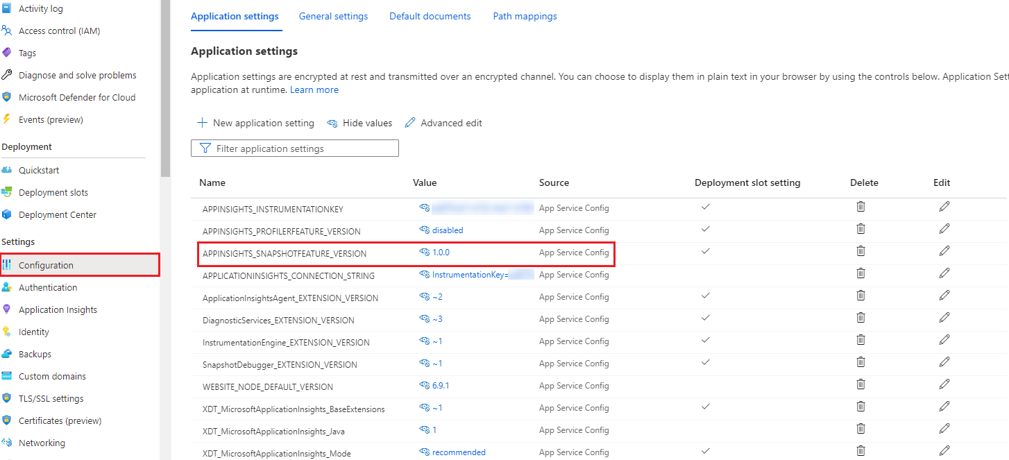Toggle value visibility for WEBSITE_NODE_DEFAULT_VERSION
This screenshot has width=1009, height=460.
(x=425, y=386)
